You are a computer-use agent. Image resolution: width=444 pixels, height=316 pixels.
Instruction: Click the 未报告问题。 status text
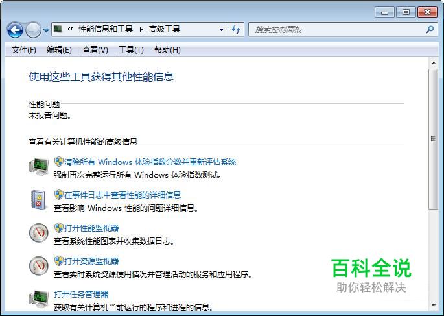pos(50,115)
